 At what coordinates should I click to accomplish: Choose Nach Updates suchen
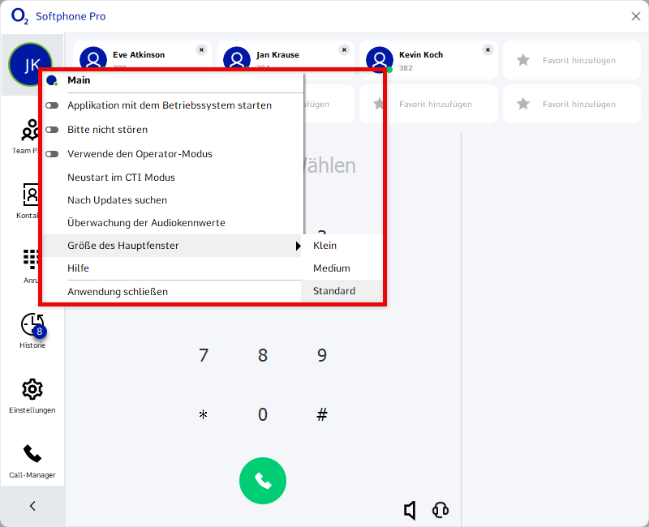[x=117, y=200]
